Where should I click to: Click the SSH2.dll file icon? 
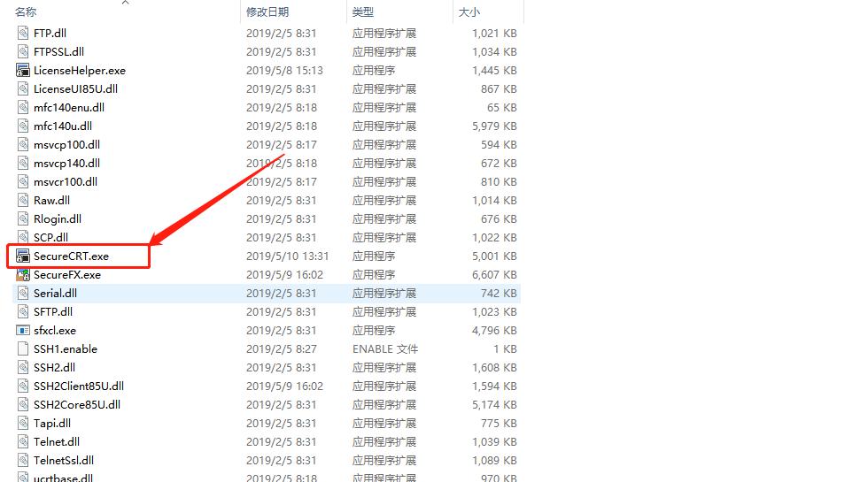[22, 368]
